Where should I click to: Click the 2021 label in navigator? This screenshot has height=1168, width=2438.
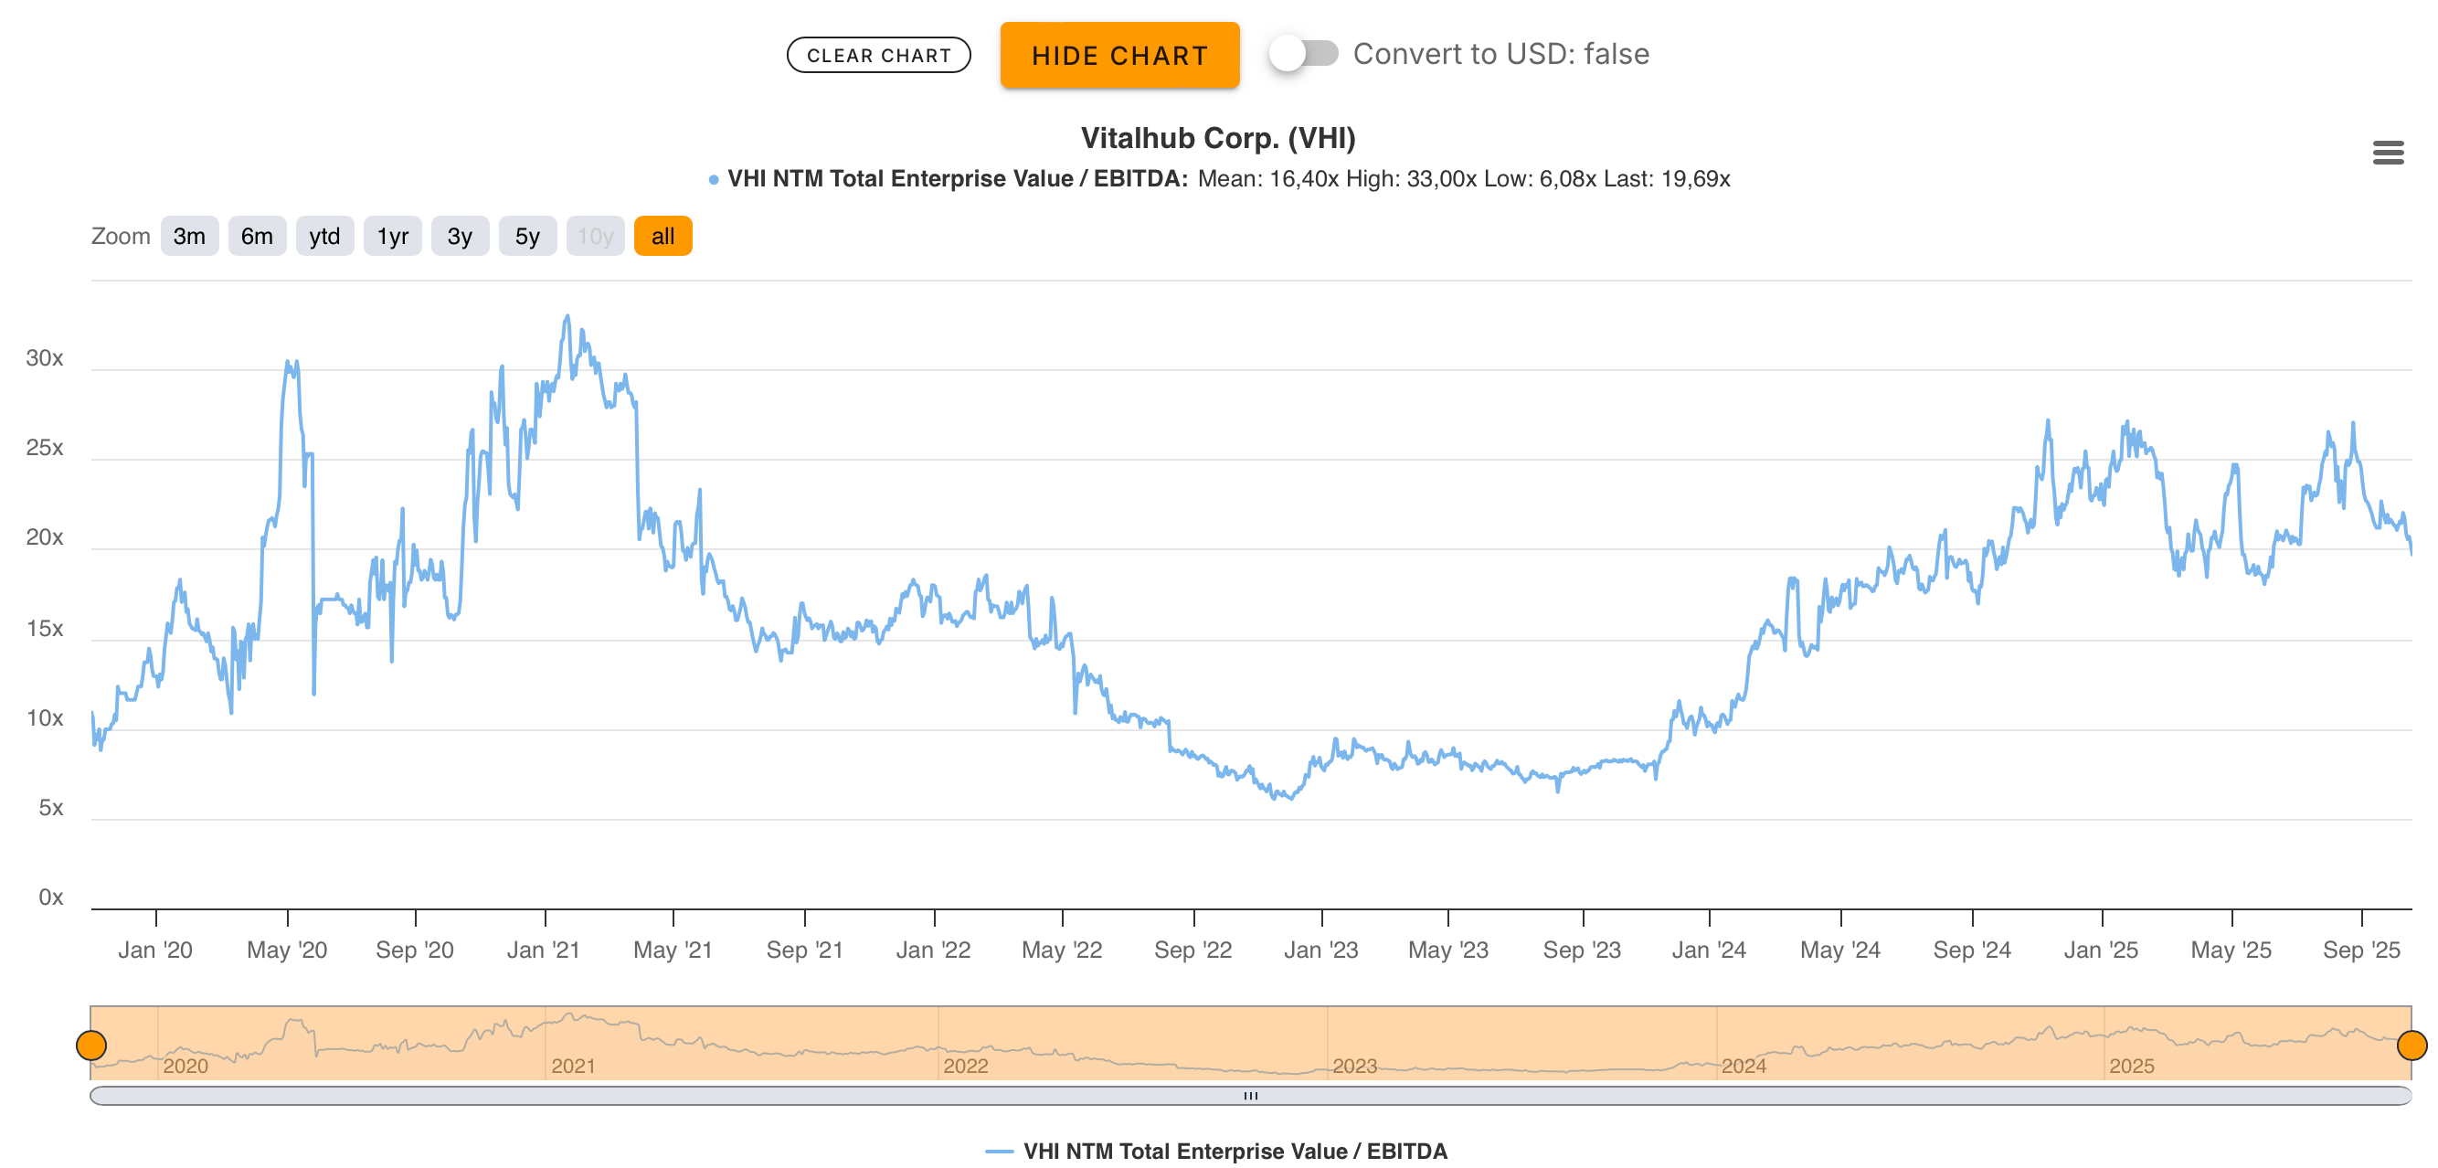pyautogui.click(x=573, y=1066)
